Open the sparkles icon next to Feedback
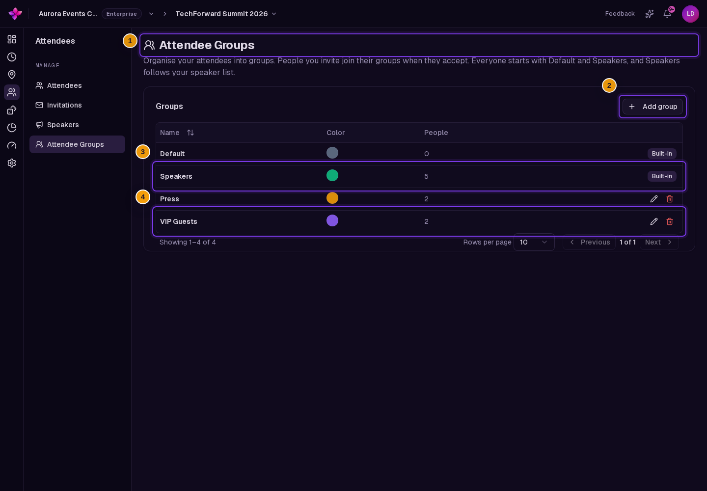 650,14
